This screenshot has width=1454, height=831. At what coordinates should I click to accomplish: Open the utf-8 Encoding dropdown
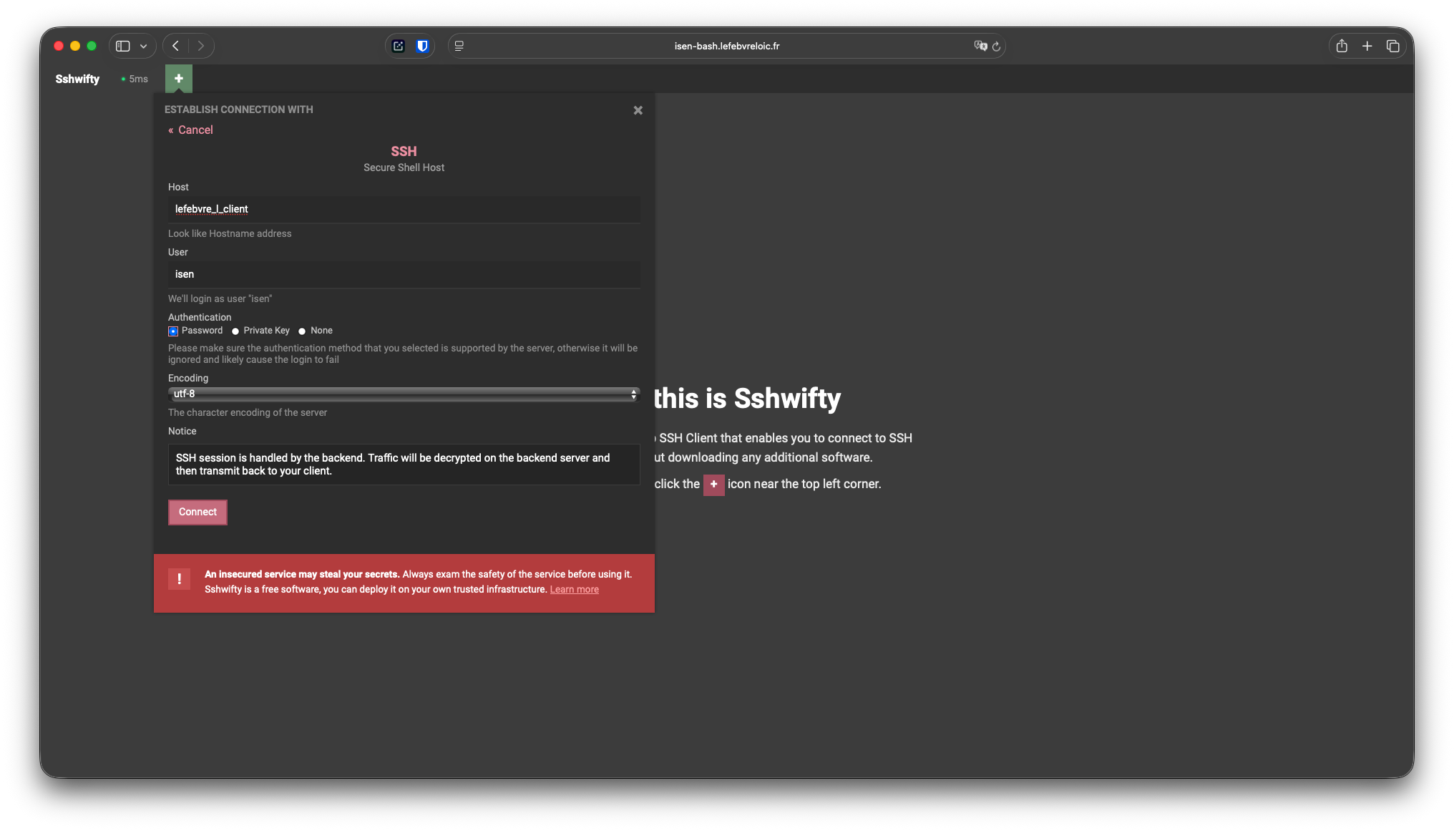[x=404, y=394]
